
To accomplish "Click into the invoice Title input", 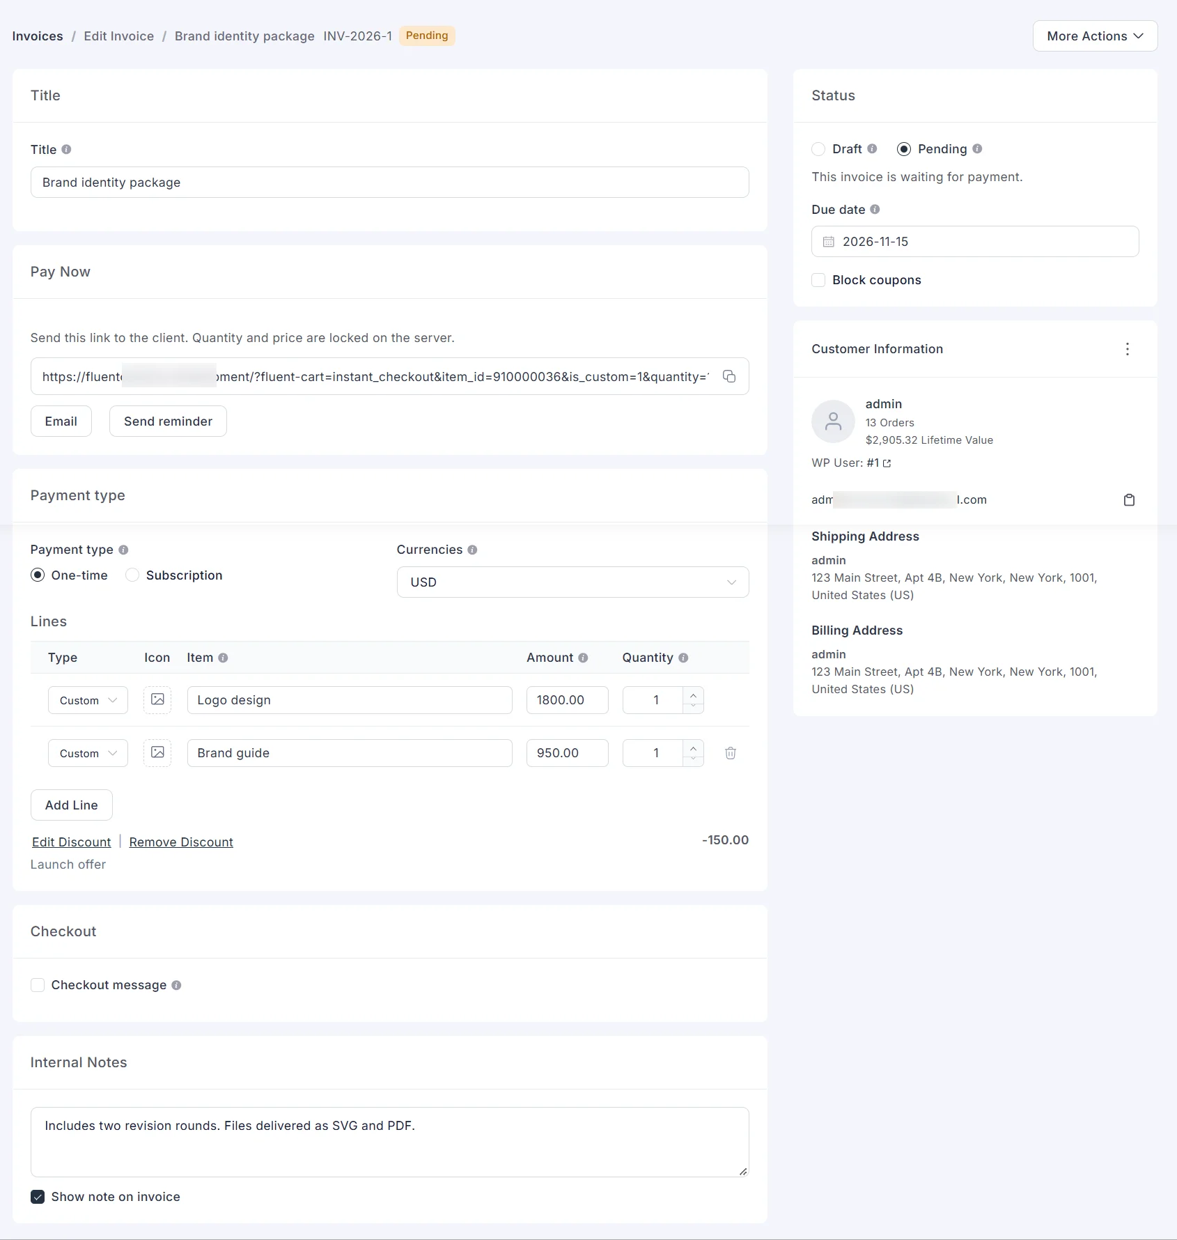I will tap(389, 183).
